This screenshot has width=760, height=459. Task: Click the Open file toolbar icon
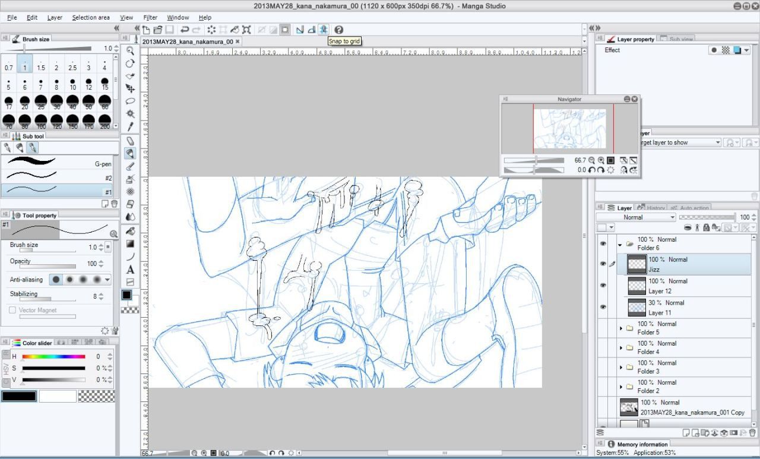(158, 29)
